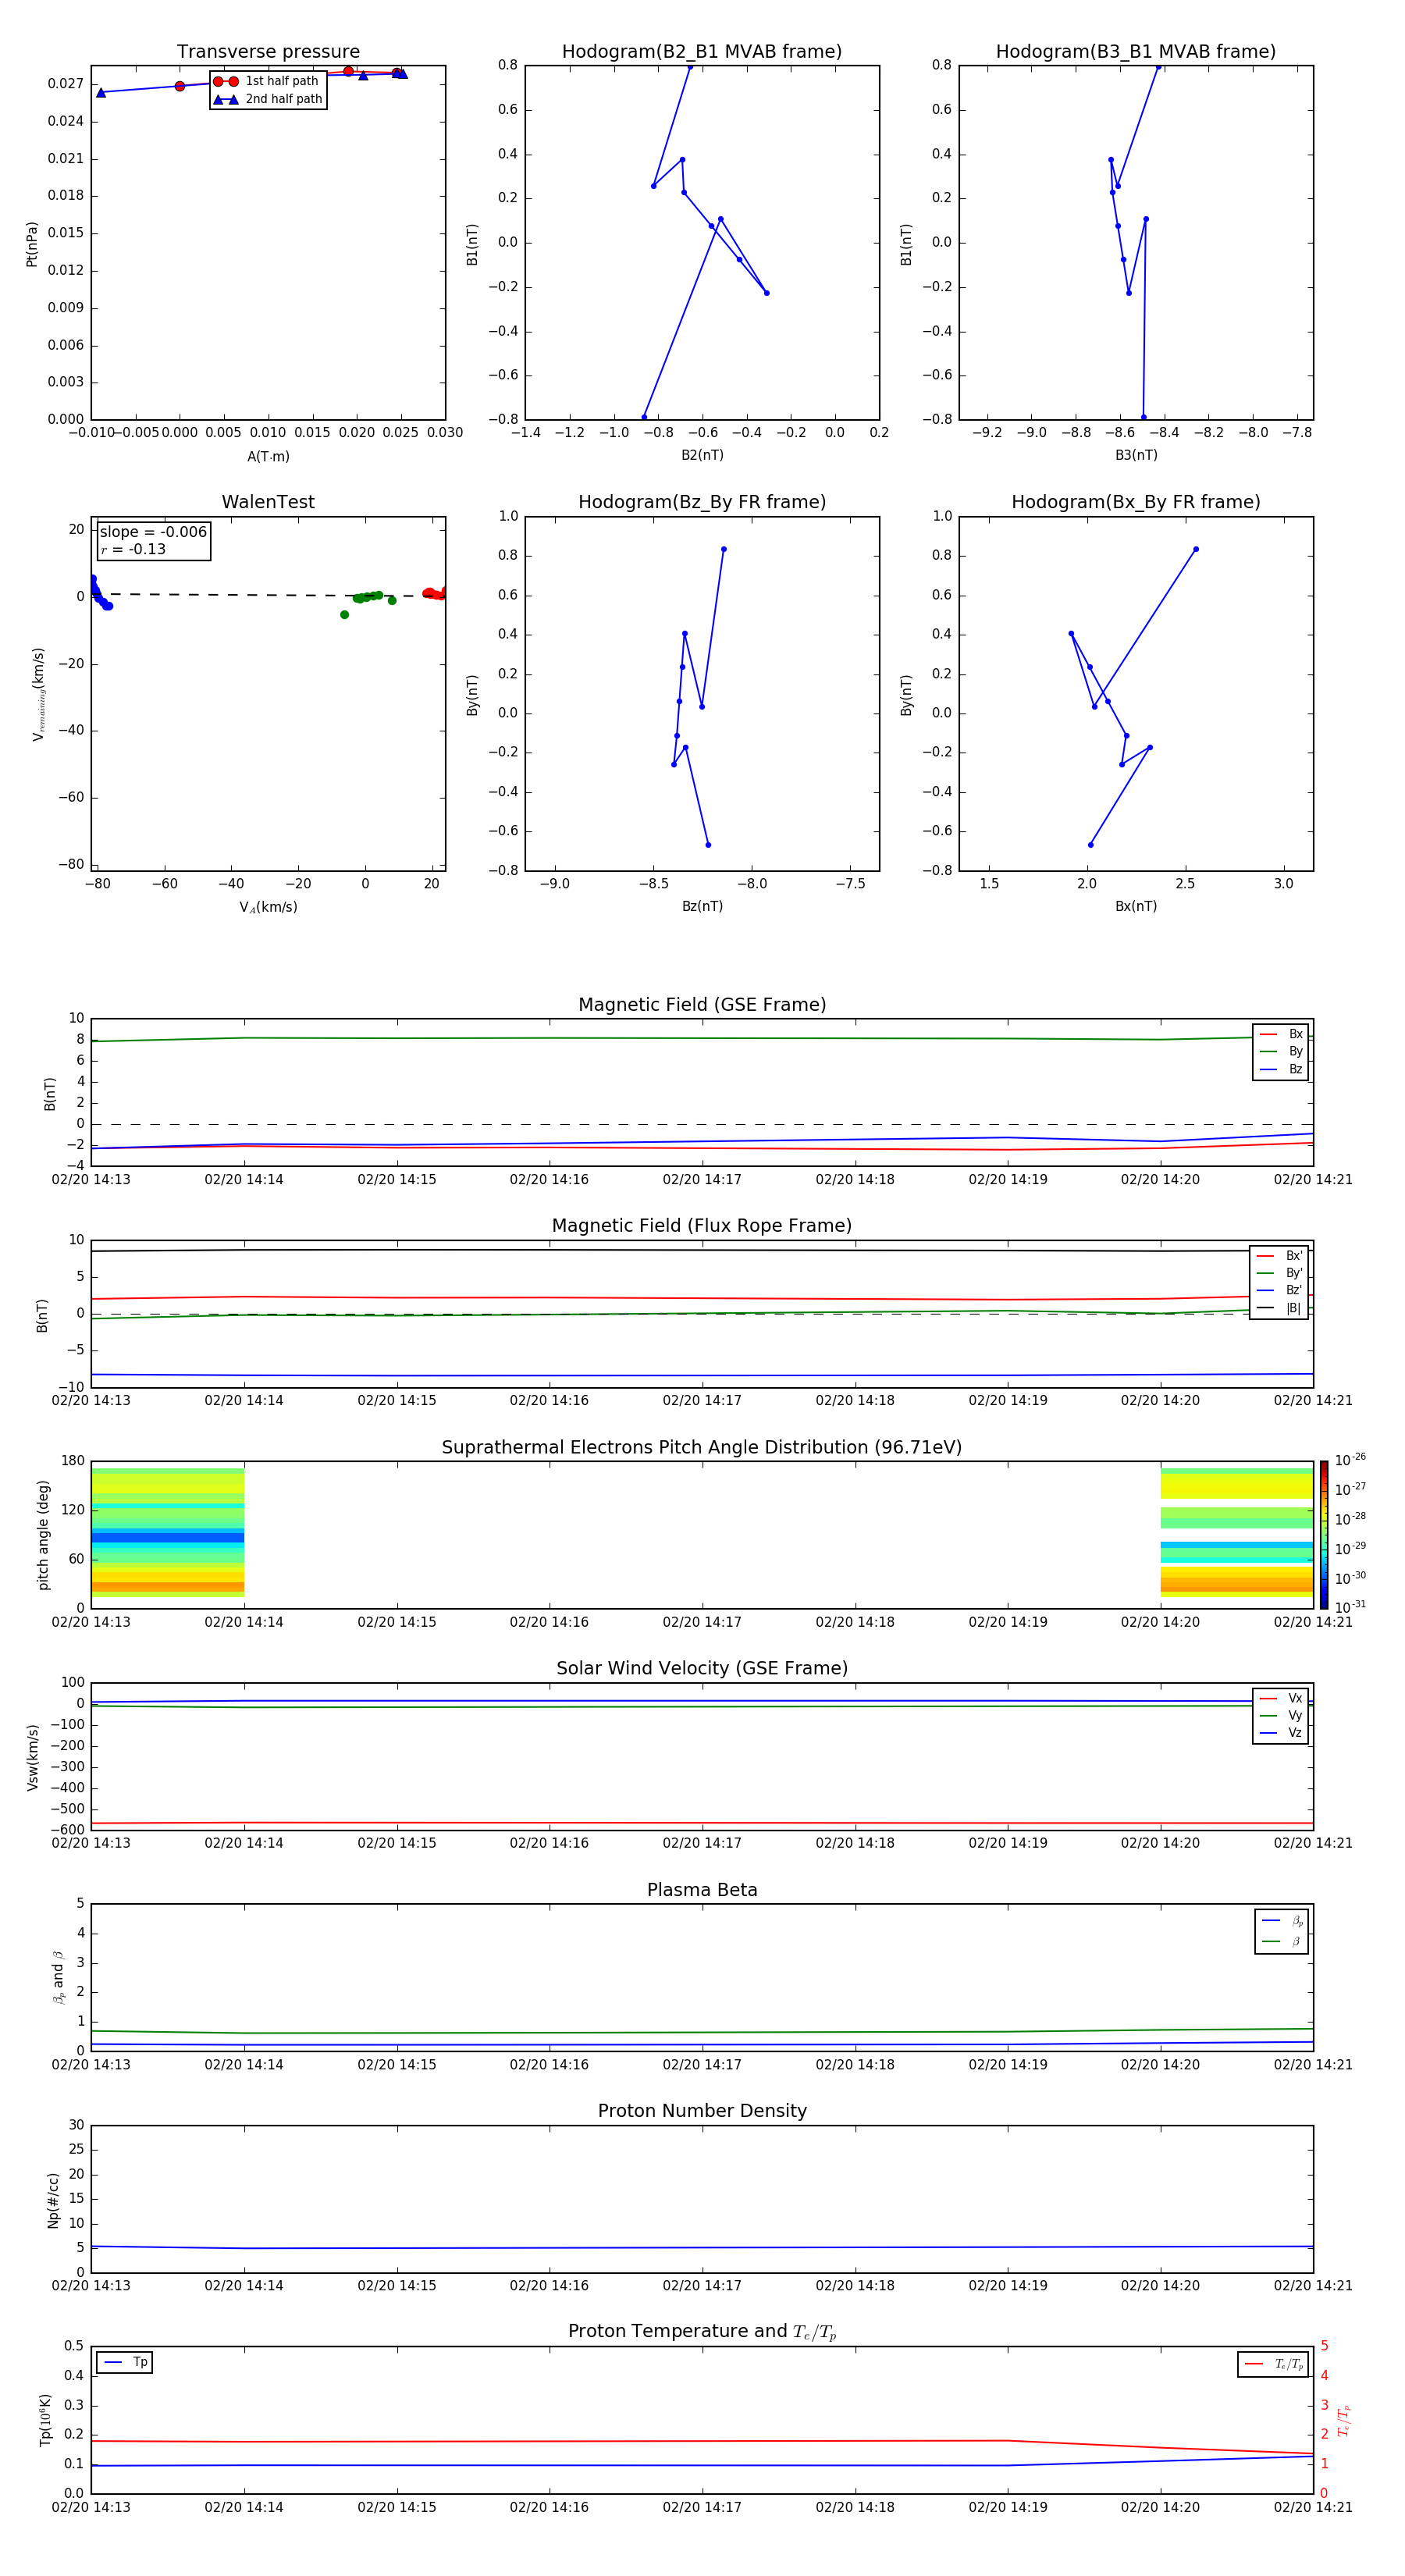Viewport: 1405px width, 2576px height.
Task: Click the Hodogram(Bx_By FR frame) title
Action: point(1135,502)
